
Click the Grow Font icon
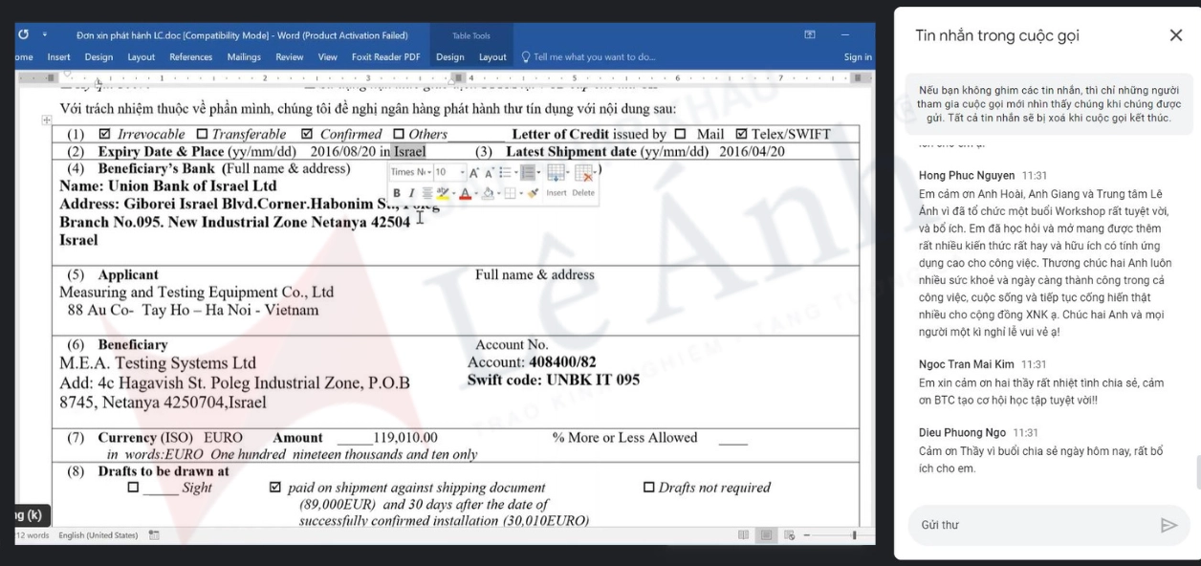[x=473, y=172]
